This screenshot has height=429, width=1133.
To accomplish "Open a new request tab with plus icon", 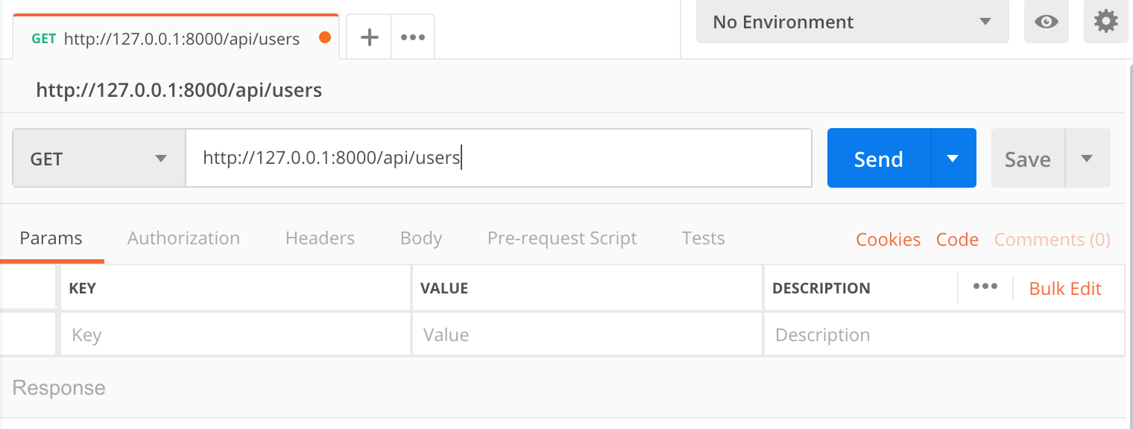I will tap(368, 38).
